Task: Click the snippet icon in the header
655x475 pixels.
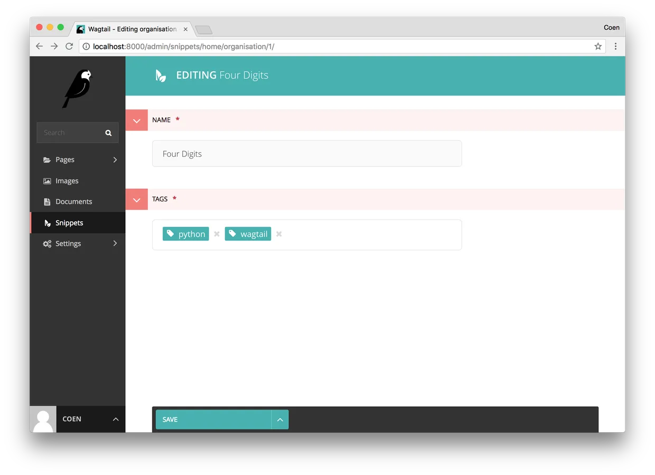Action: [x=160, y=75]
